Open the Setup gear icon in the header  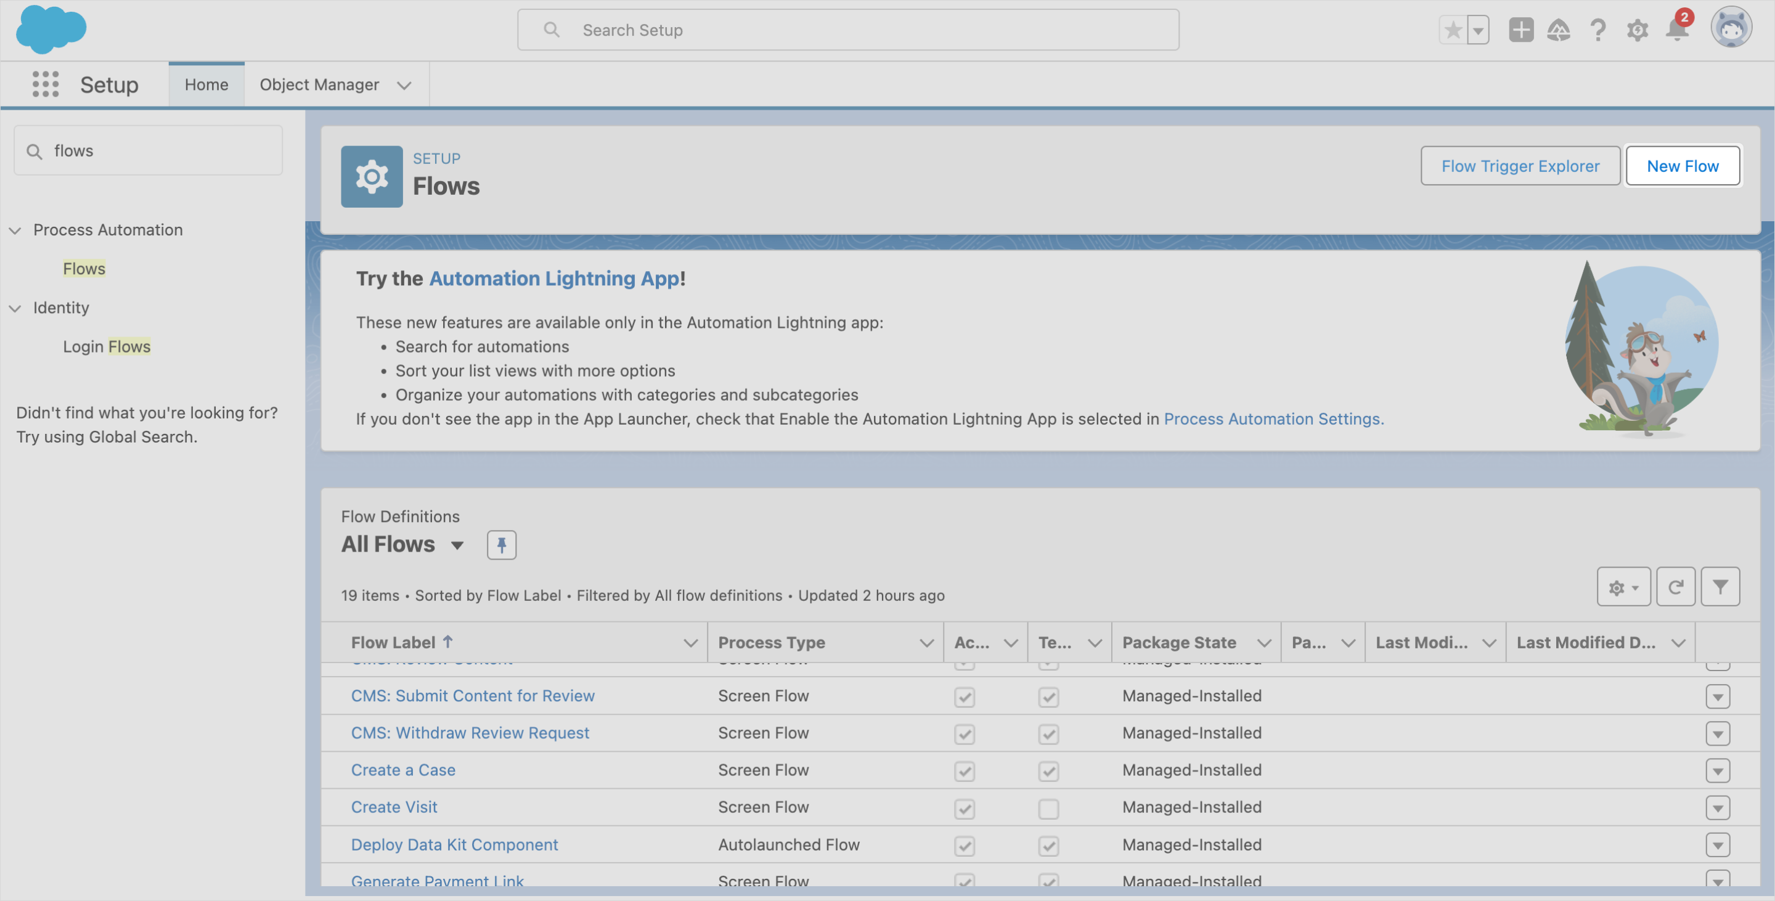tap(1638, 30)
